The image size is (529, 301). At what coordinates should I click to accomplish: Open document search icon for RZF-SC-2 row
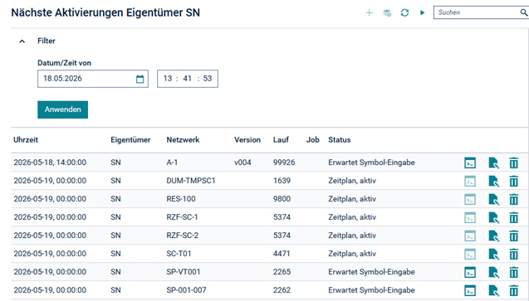(493, 235)
